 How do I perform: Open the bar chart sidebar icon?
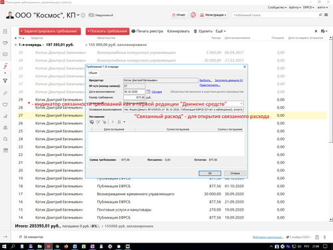(5, 116)
